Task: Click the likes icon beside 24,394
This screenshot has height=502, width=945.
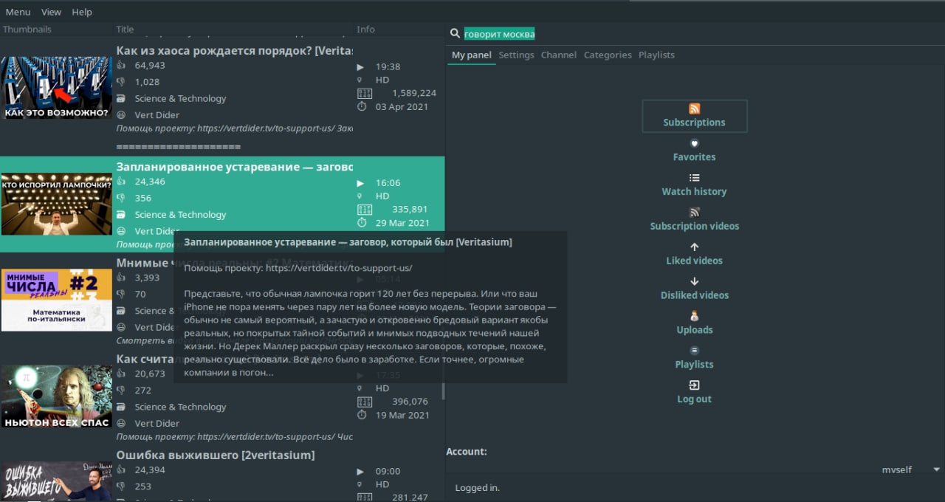Action: point(121,470)
